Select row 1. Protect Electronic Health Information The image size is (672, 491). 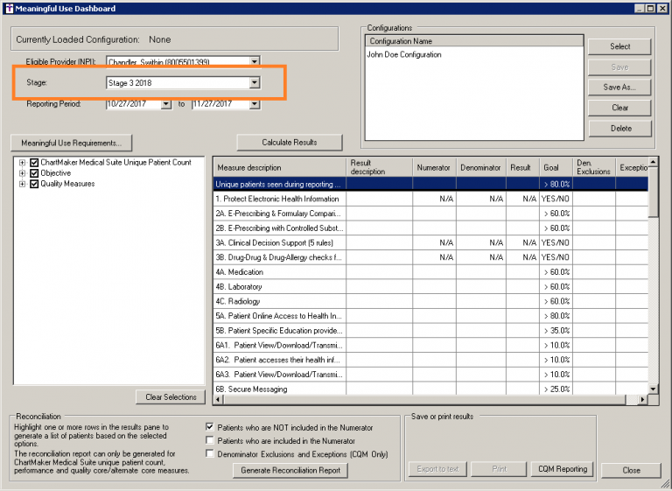[430, 199]
